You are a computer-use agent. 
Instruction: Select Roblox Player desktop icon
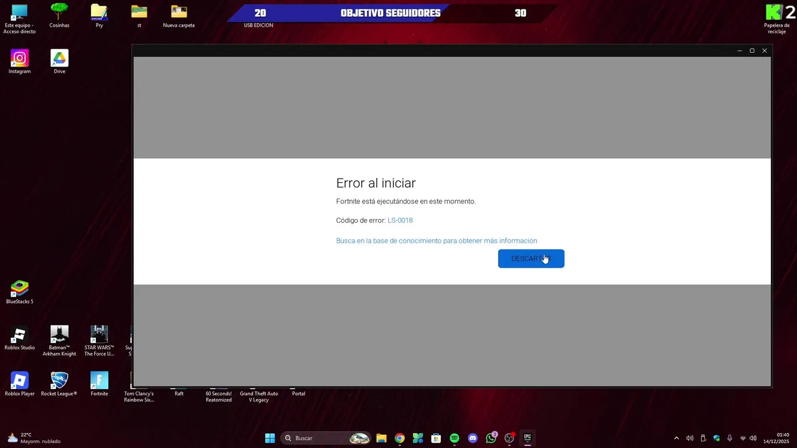(x=19, y=384)
